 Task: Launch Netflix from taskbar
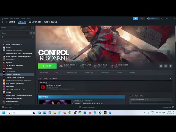pos(90,113)
